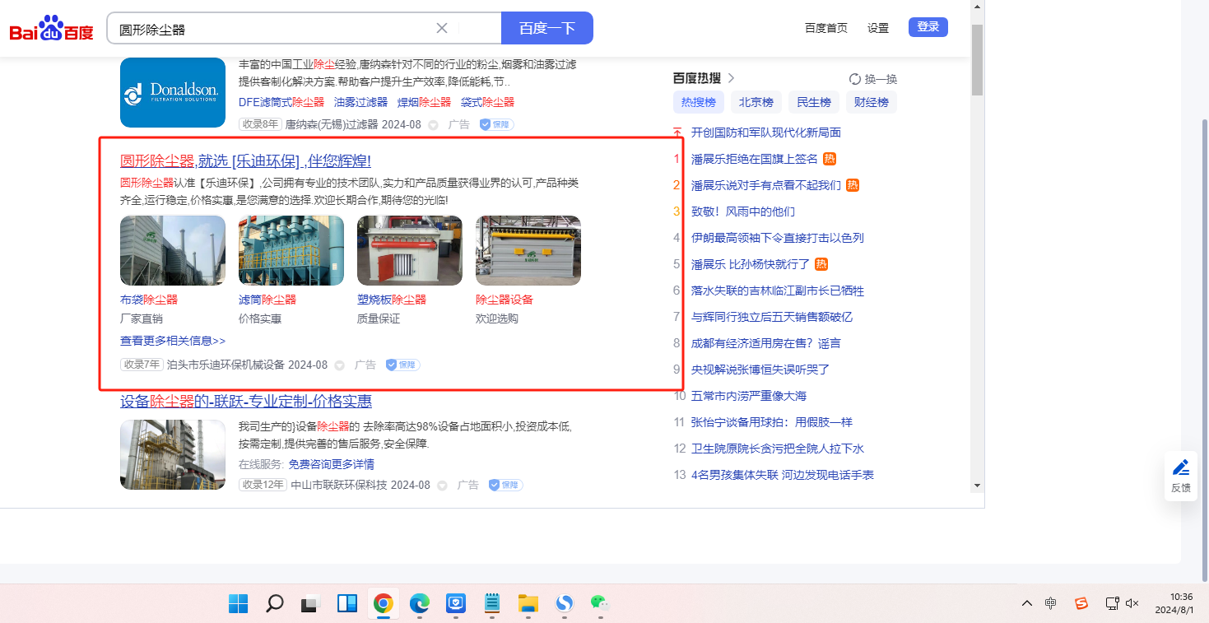Viewport: 1209px width, 623px height.
Task: Click the 保障 badge for 中山市联跃环保科技
Action: [505, 485]
